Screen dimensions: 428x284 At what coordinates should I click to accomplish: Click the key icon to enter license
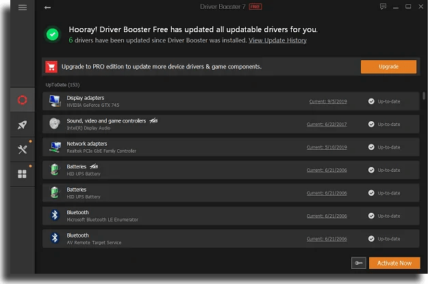coord(359,263)
